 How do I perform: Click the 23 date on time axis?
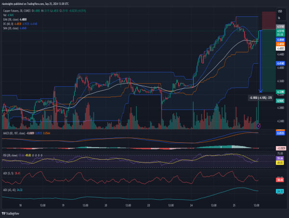[x=148, y=205]
